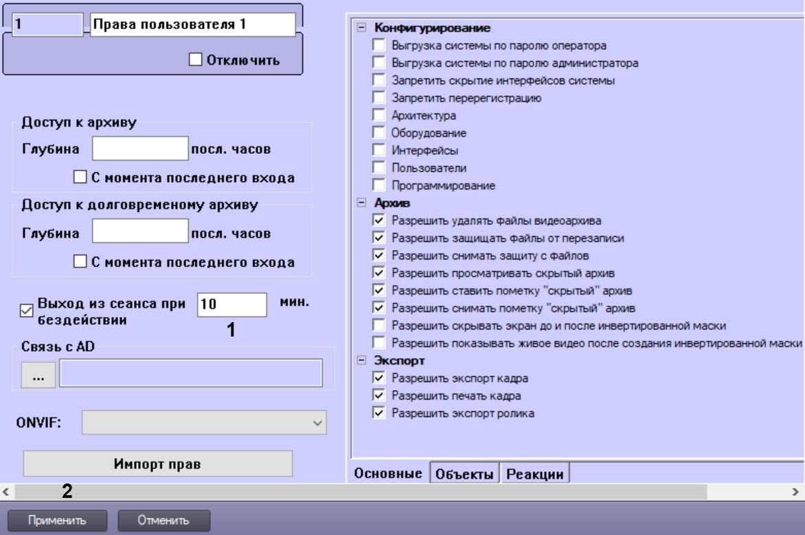Toggle Выход из сеанса при бездействии checkbox
805x535 pixels.
pos(27,311)
